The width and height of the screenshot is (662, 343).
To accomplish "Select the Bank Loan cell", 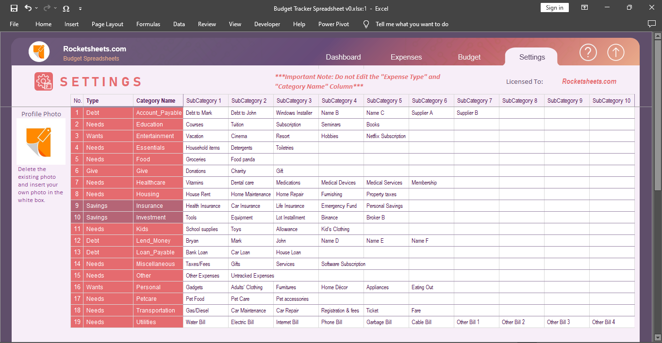I will 206,252.
